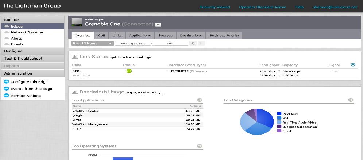Click the Real Time Audio/Video legend swatch
Screen dimensions: 363x160
[x=279, y=123]
